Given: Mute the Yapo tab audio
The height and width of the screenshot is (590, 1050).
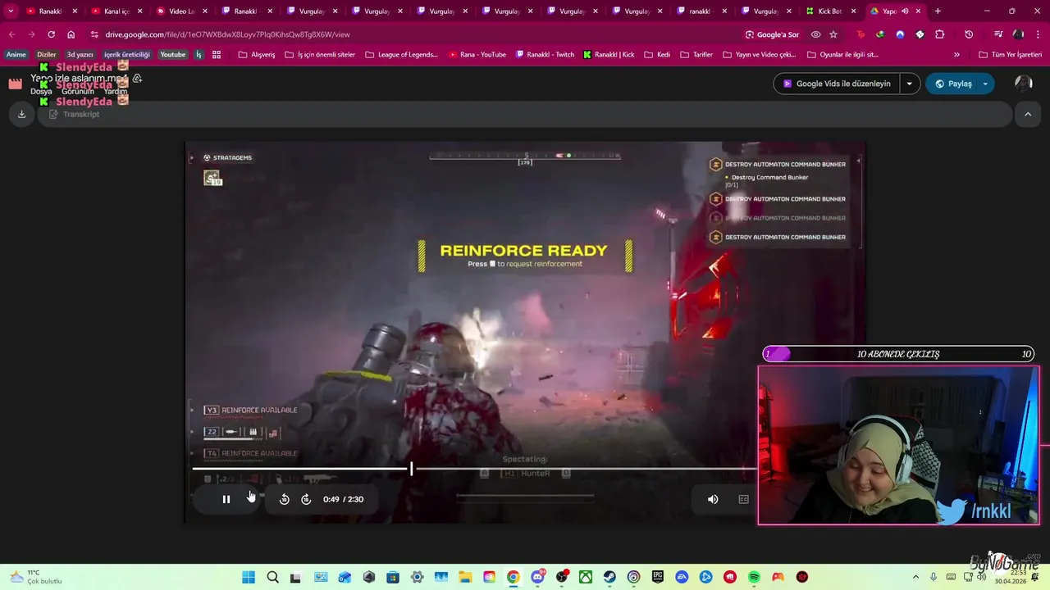Looking at the screenshot, I should pyautogui.click(x=905, y=11).
